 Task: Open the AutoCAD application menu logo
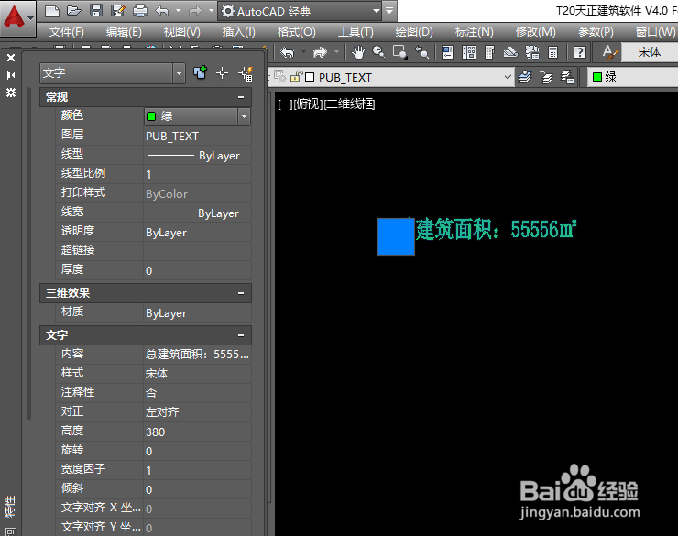[17, 18]
